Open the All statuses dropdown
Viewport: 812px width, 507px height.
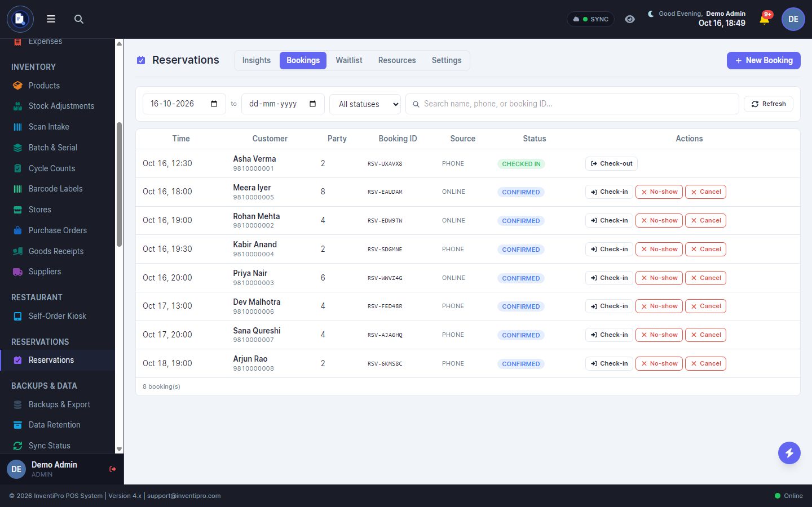[365, 104]
